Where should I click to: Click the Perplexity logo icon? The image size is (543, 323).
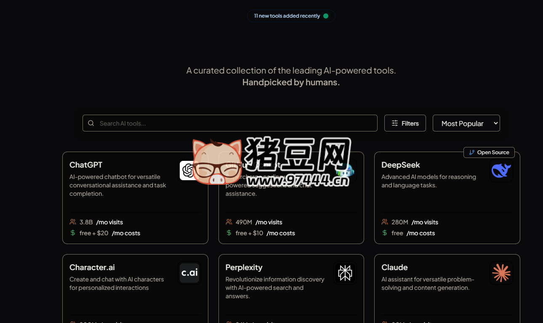[x=345, y=273]
